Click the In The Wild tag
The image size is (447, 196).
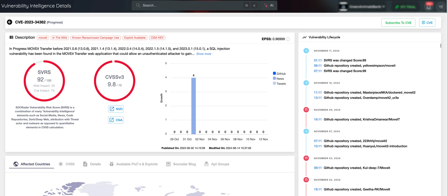[x=59, y=38]
